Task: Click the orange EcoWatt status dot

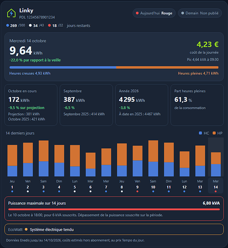Action: pos(26,229)
